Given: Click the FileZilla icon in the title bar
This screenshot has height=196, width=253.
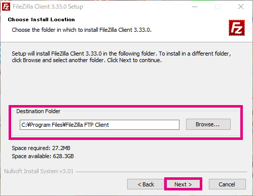Looking at the screenshot, I should pyautogui.click(x=6, y=7).
